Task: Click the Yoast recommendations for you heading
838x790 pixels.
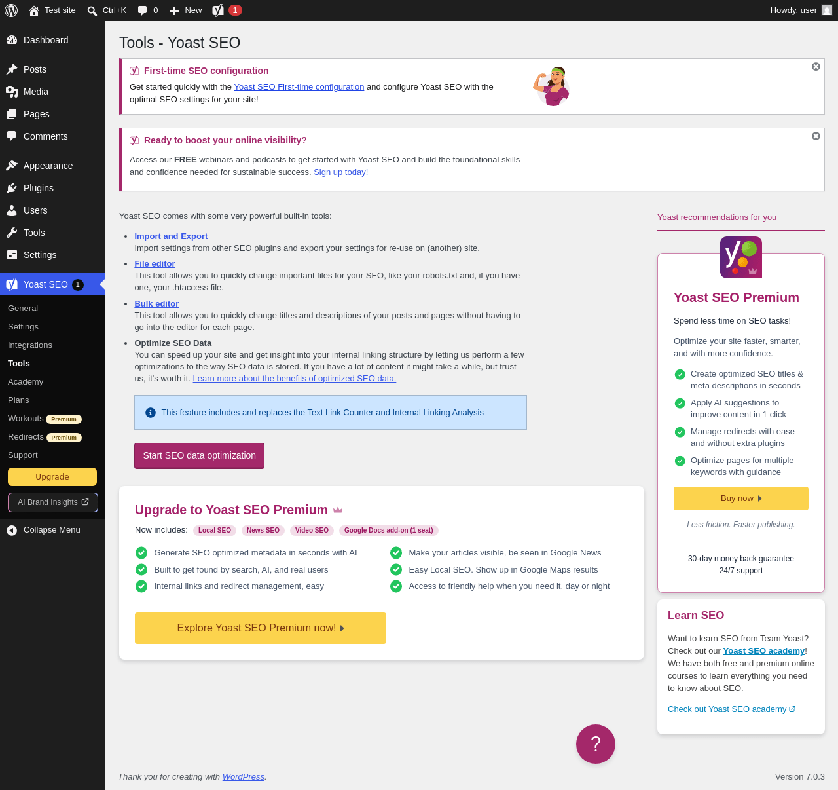Action: (x=717, y=217)
